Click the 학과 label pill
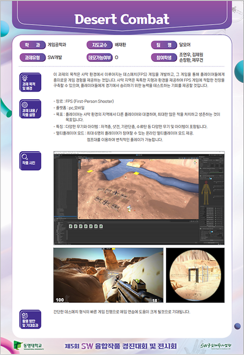 [x=33, y=45]
